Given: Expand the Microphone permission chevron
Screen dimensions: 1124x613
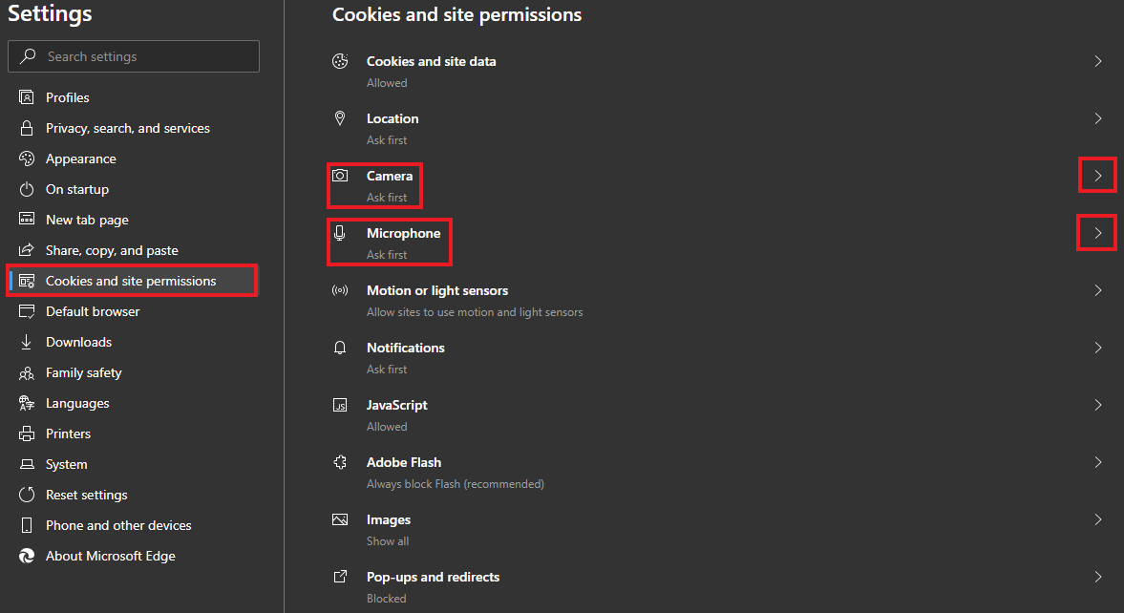Looking at the screenshot, I should click(1097, 233).
